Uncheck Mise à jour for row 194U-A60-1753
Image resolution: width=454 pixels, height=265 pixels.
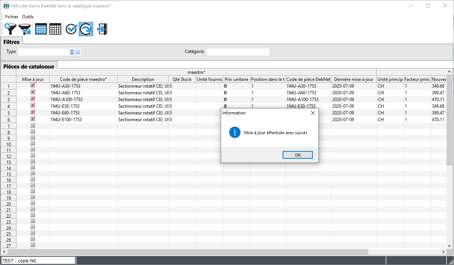[33, 92]
